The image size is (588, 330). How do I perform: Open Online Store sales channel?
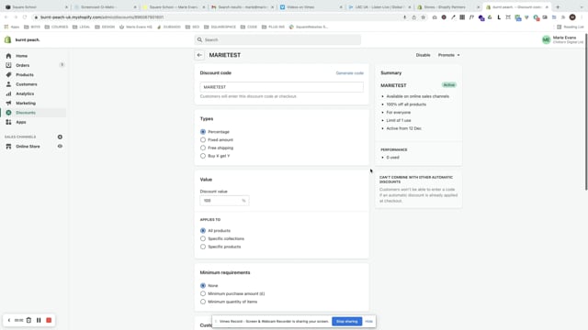click(x=28, y=147)
